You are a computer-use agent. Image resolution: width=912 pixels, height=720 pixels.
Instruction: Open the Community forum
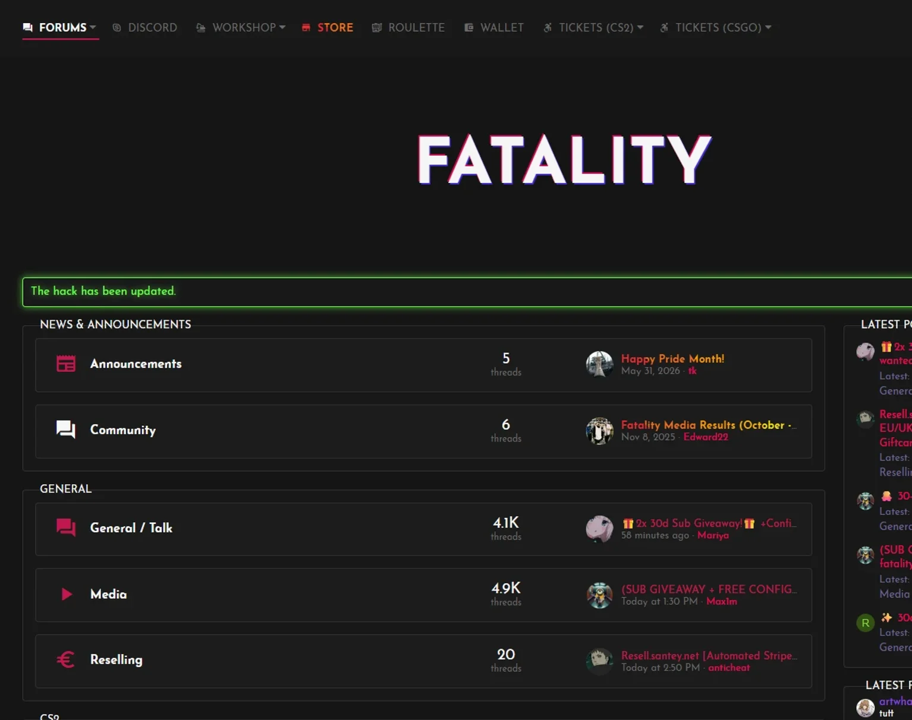click(123, 430)
